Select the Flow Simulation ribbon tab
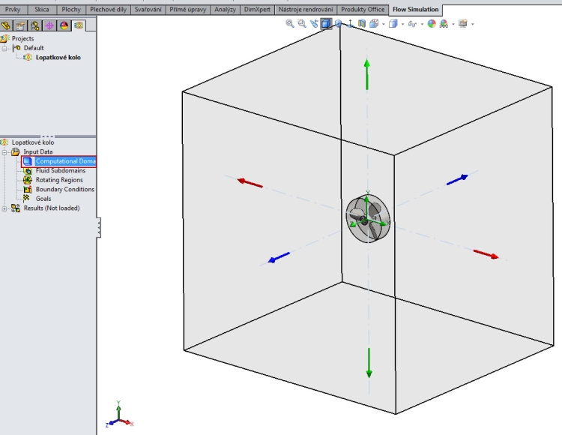 tap(415, 10)
